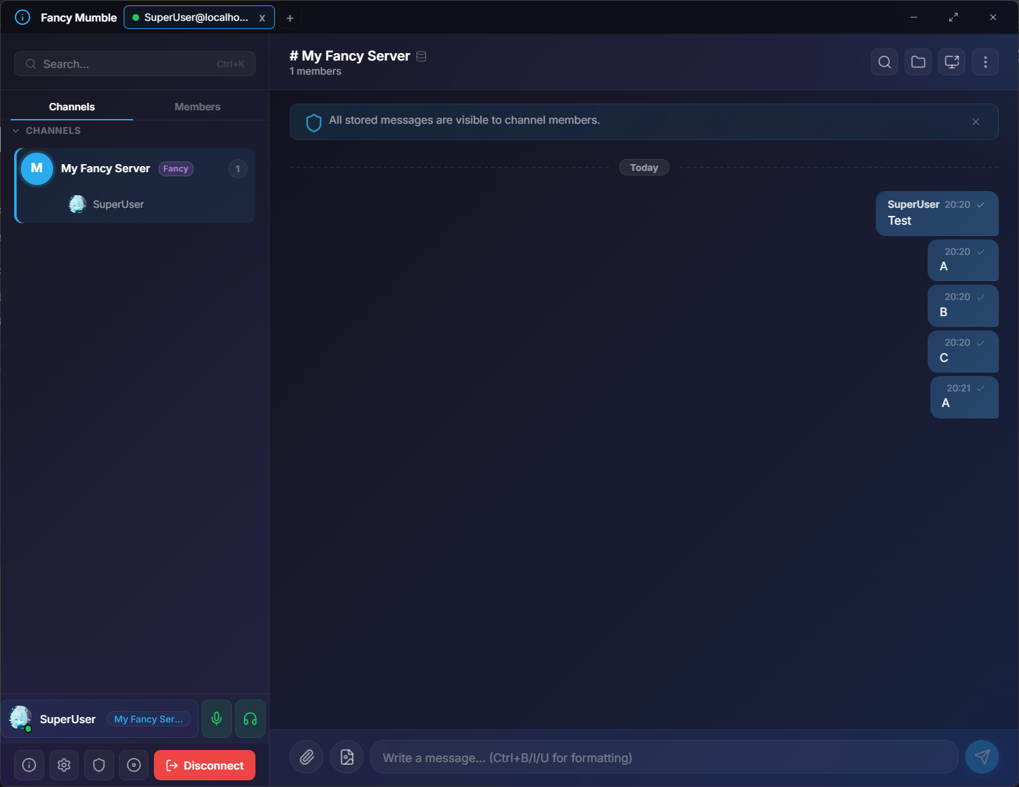
Task: Click the shield icon in notice banner
Action: (x=313, y=122)
